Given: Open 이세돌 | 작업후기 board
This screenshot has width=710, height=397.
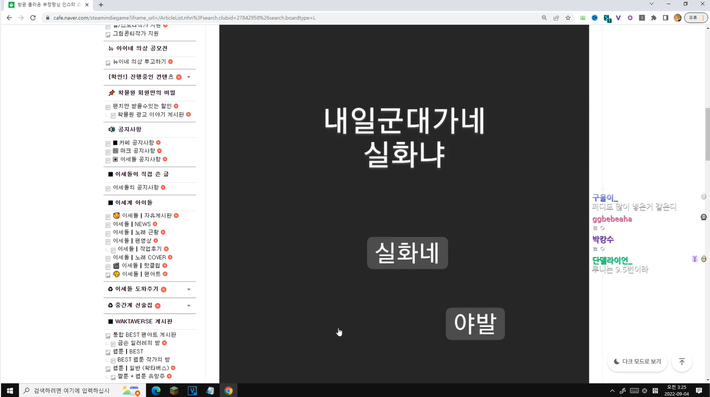Looking at the screenshot, I should [139, 249].
